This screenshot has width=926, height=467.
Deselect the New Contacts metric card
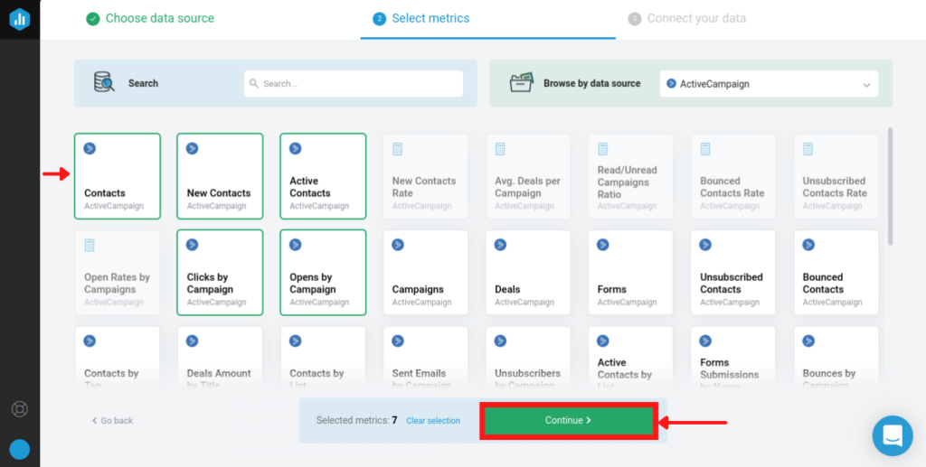point(220,176)
